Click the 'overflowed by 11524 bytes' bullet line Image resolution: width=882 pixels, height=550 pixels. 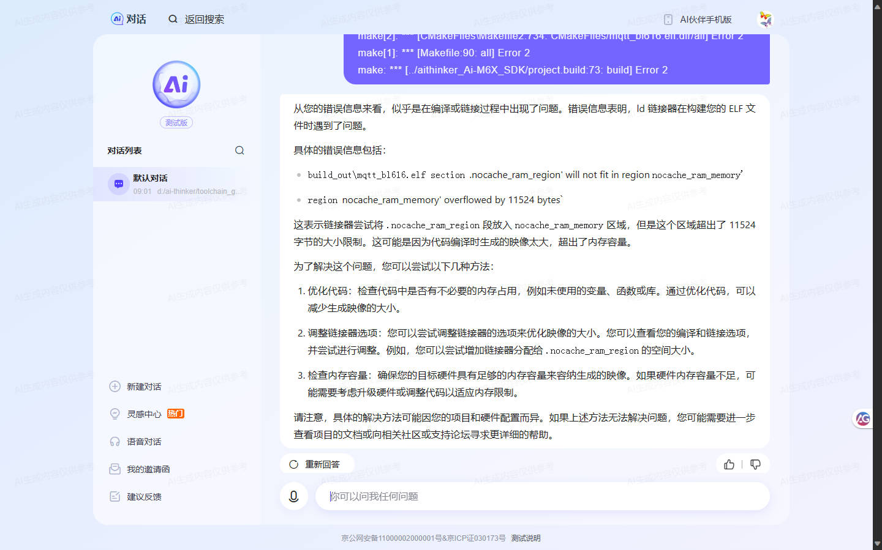pos(435,200)
